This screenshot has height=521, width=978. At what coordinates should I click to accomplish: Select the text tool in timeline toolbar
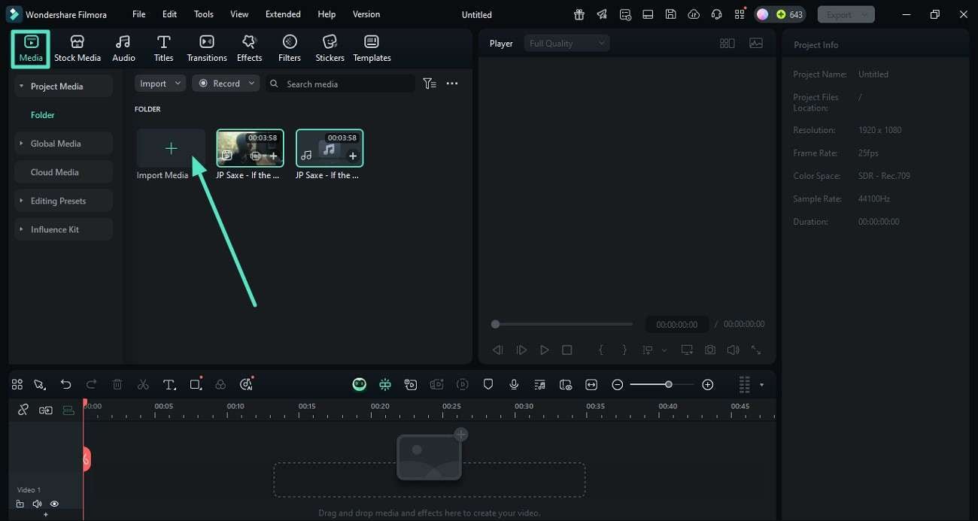(x=169, y=384)
